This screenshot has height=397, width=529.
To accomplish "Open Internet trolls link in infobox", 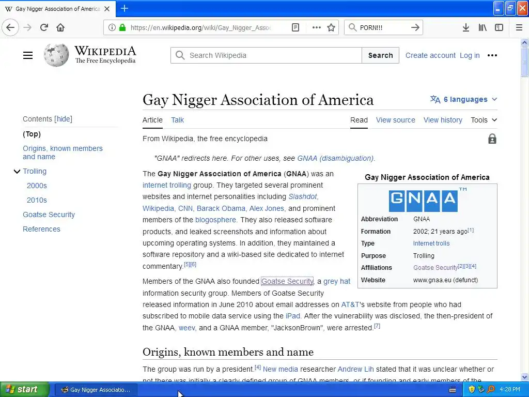I will (x=431, y=243).
